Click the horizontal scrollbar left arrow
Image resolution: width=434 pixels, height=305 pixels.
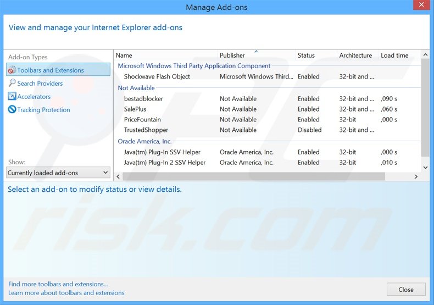click(x=118, y=176)
